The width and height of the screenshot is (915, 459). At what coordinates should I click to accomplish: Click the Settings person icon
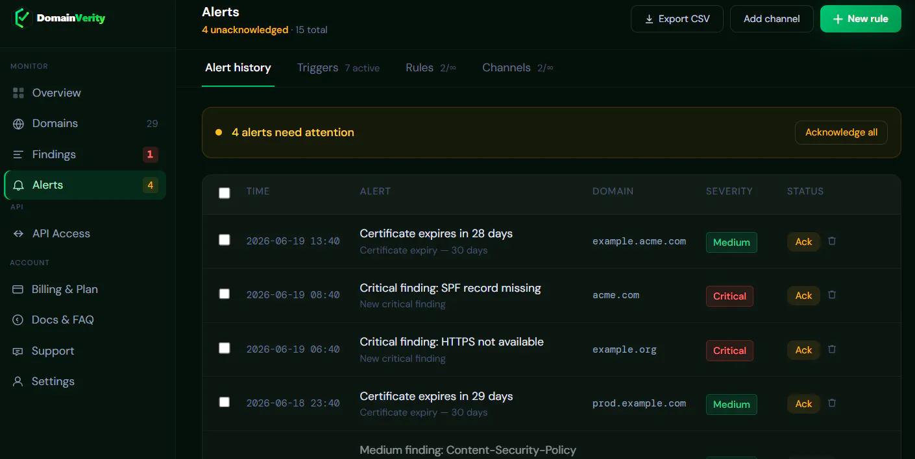click(x=18, y=382)
